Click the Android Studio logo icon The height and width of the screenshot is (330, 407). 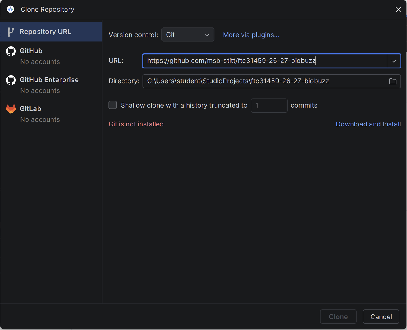click(x=10, y=9)
